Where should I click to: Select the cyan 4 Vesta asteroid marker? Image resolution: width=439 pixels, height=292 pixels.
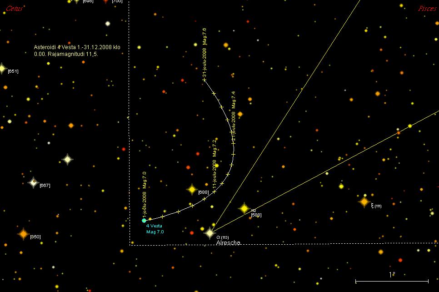[x=144, y=220]
